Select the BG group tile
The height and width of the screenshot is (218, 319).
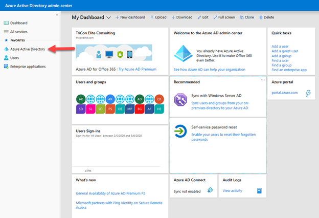coord(140,109)
